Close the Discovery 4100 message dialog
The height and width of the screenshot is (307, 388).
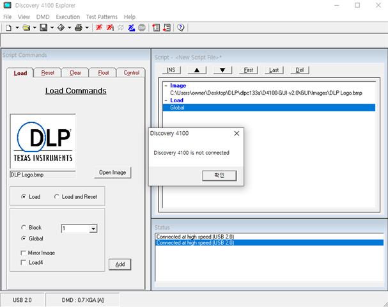237,134
